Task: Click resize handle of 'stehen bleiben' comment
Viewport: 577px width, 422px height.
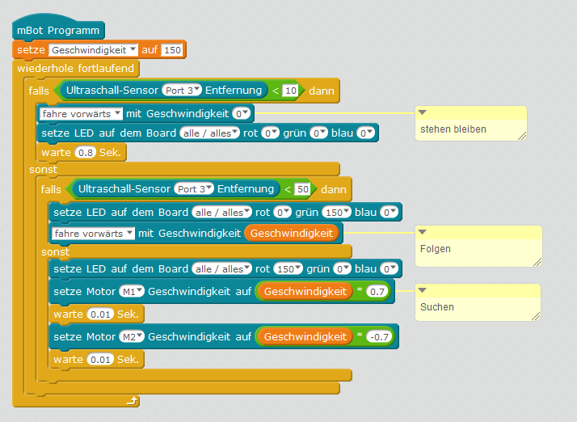Action: 520,137
